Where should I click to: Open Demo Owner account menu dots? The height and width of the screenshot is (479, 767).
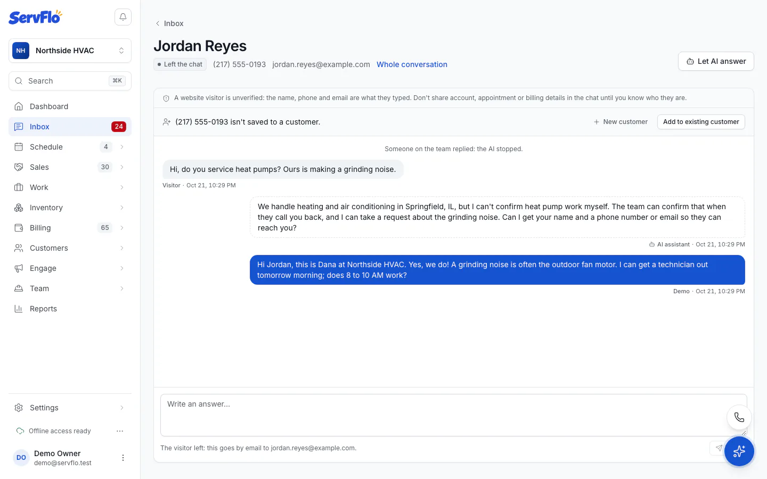123,458
